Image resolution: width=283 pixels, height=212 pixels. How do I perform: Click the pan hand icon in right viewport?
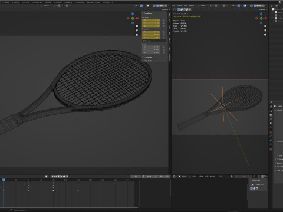click(265, 30)
